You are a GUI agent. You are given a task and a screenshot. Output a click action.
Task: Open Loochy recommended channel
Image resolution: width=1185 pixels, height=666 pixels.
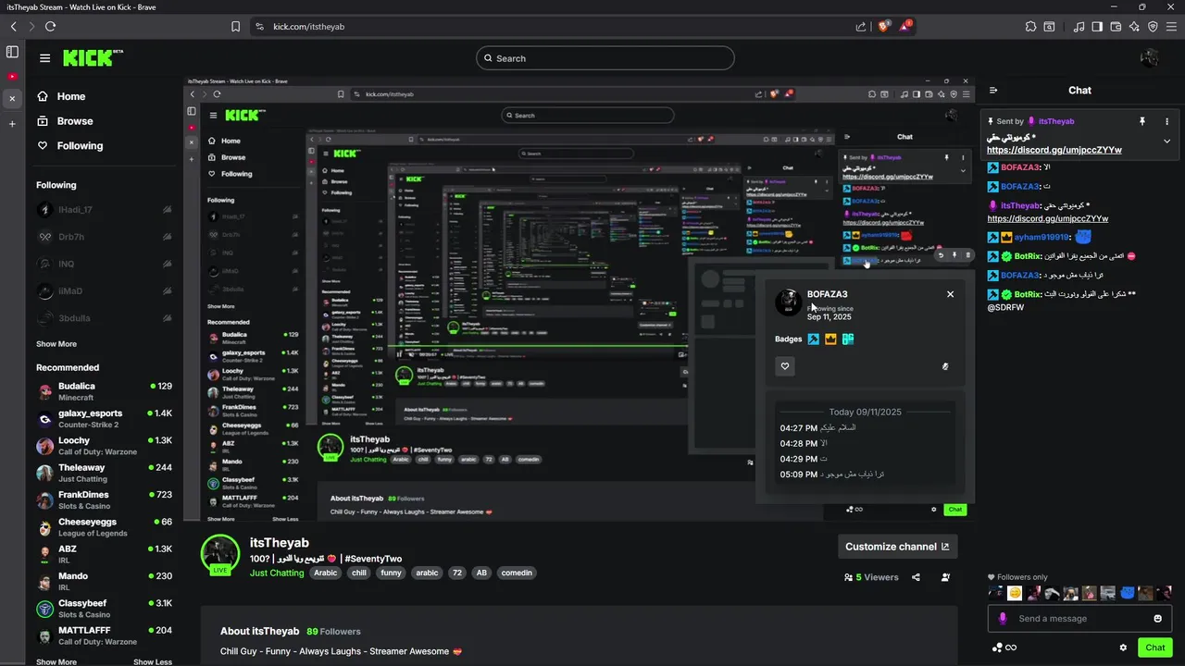[x=105, y=446]
